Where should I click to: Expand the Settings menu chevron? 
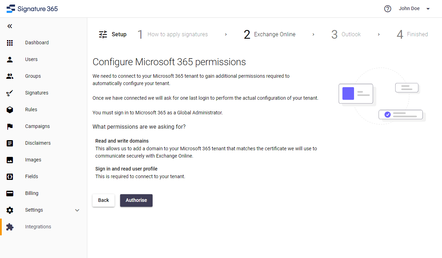point(77,210)
